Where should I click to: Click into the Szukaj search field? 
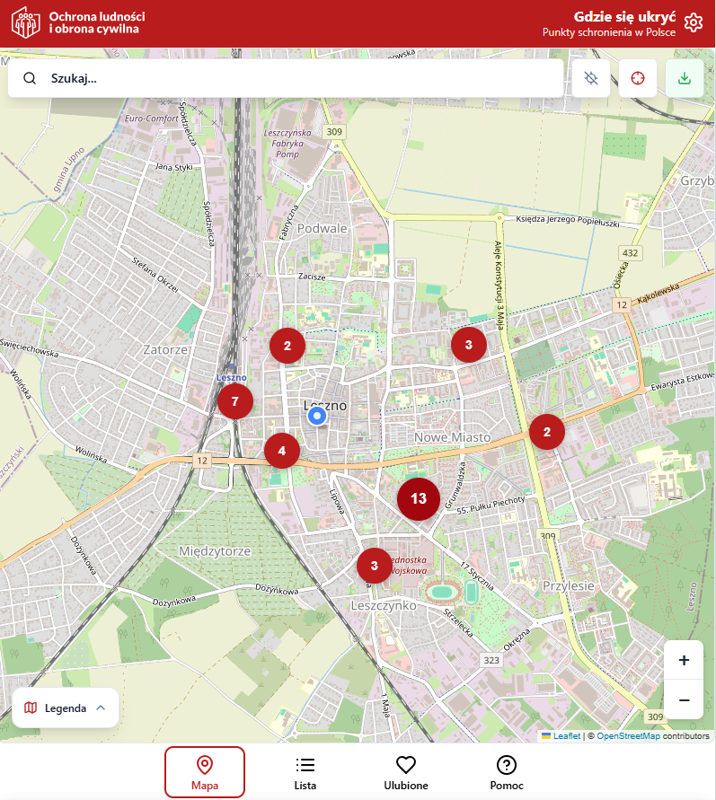click(x=296, y=78)
